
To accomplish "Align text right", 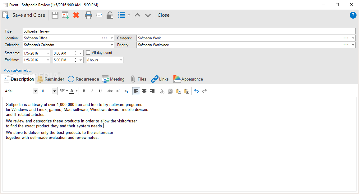I will (152, 91).
